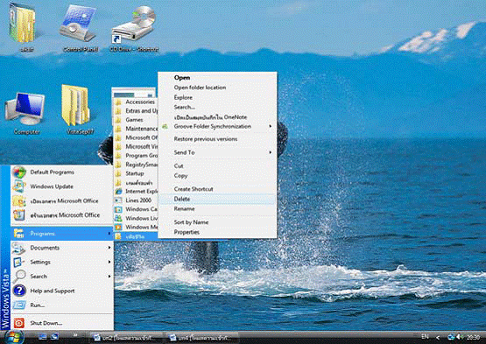The height and width of the screenshot is (344, 486).
Task: Click the Windows Update icon
Action: pyautogui.click(x=19, y=186)
